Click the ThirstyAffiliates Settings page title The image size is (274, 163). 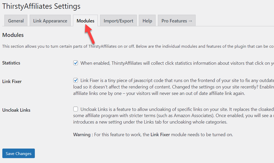pos(41,6)
